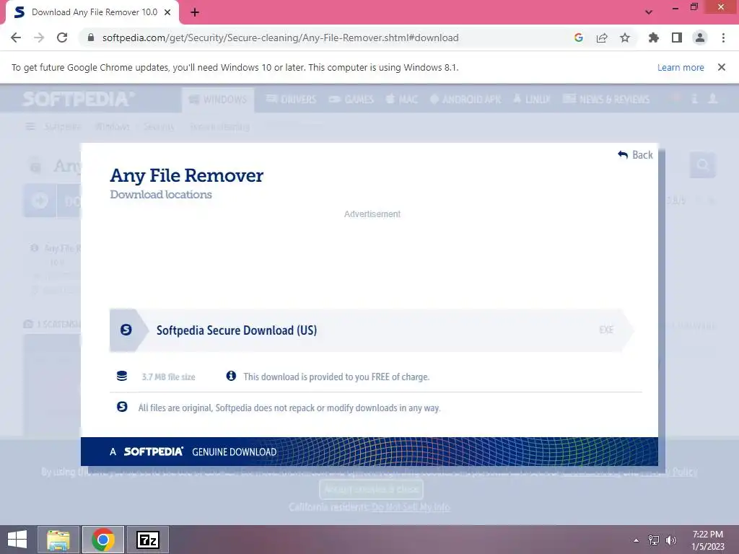This screenshot has width=739, height=554.
Task: Open the Chrome three-dot menu
Action: 723,38
